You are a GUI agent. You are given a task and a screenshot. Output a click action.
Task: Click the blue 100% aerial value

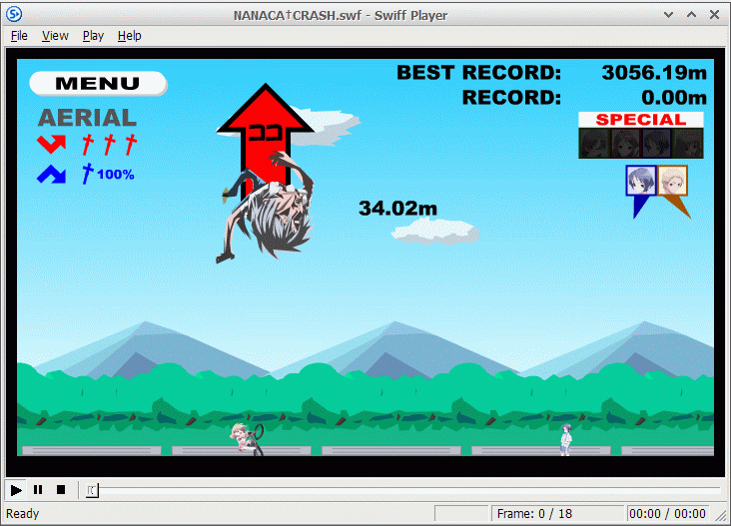tap(116, 175)
